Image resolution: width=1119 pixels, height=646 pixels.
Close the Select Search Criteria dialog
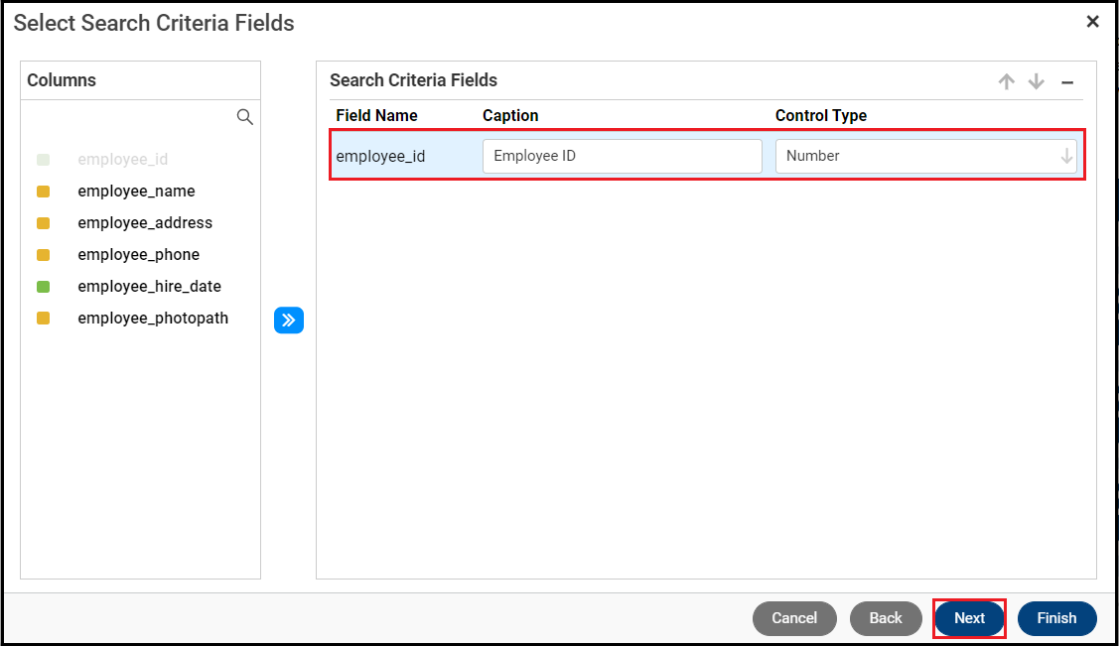(x=1092, y=22)
